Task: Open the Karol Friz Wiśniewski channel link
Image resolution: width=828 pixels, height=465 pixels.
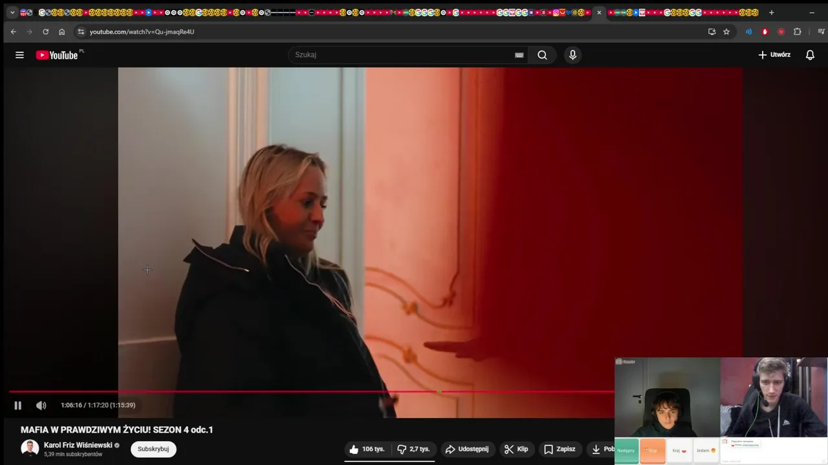Action: tap(78, 445)
